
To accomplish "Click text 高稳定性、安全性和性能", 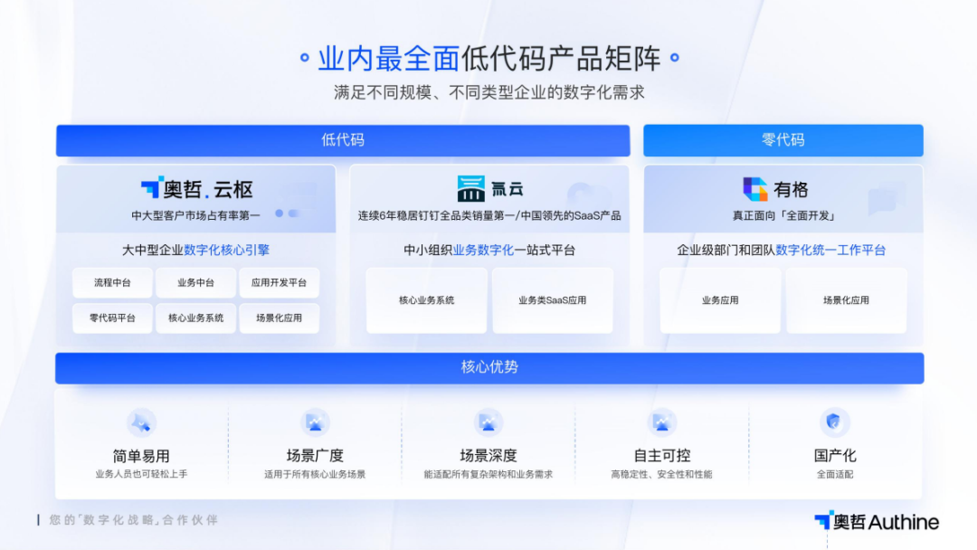I will [x=661, y=475].
